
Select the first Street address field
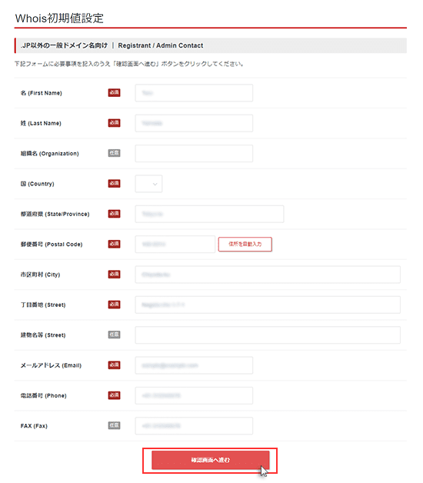coord(268,305)
